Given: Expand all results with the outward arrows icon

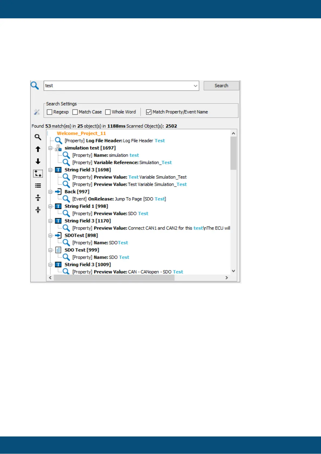Looking at the screenshot, I should [38, 198].
